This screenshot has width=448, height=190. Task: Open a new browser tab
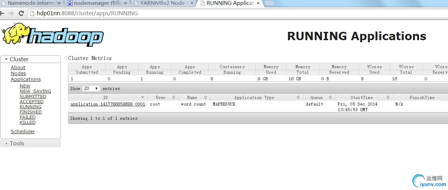[x=270, y=3]
